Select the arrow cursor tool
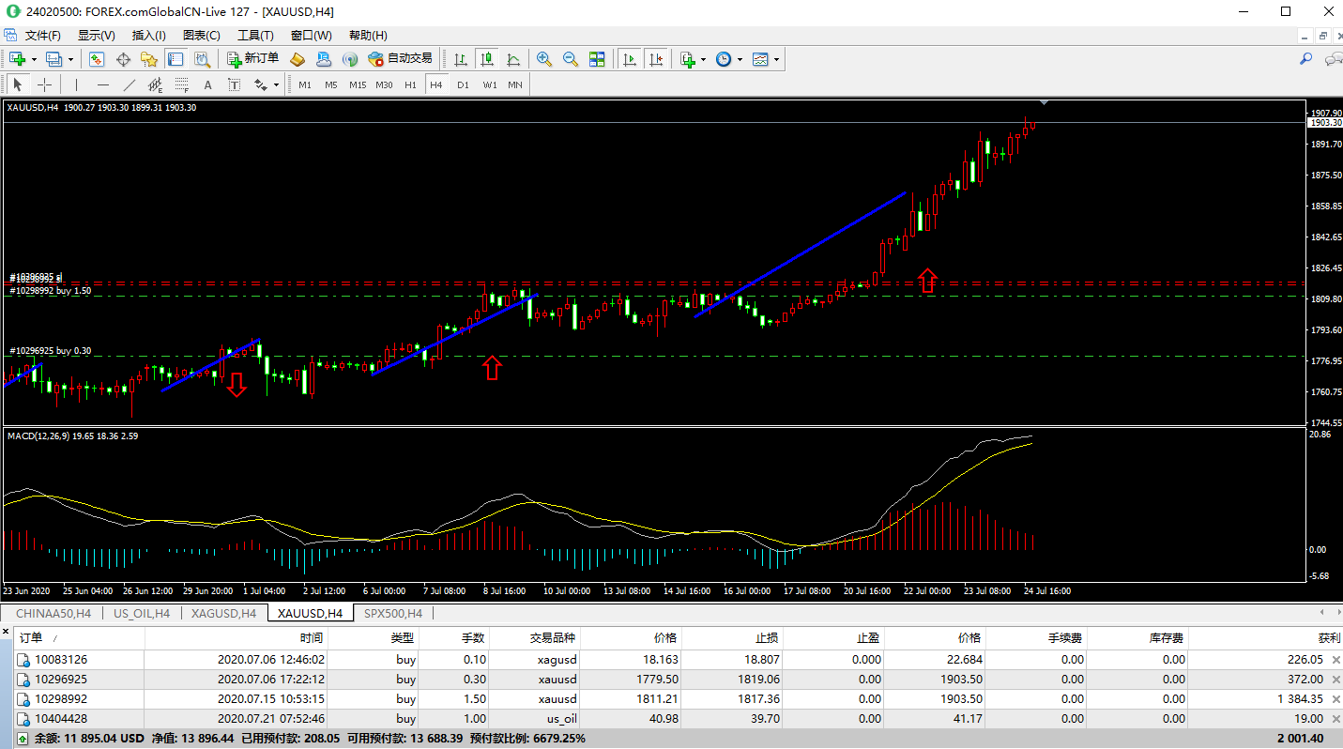Image resolution: width=1343 pixels, height=749 pixels. (x=17, y=84)
